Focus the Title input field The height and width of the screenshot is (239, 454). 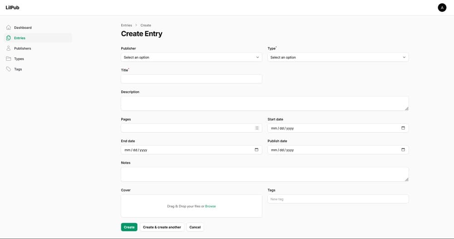191,79
